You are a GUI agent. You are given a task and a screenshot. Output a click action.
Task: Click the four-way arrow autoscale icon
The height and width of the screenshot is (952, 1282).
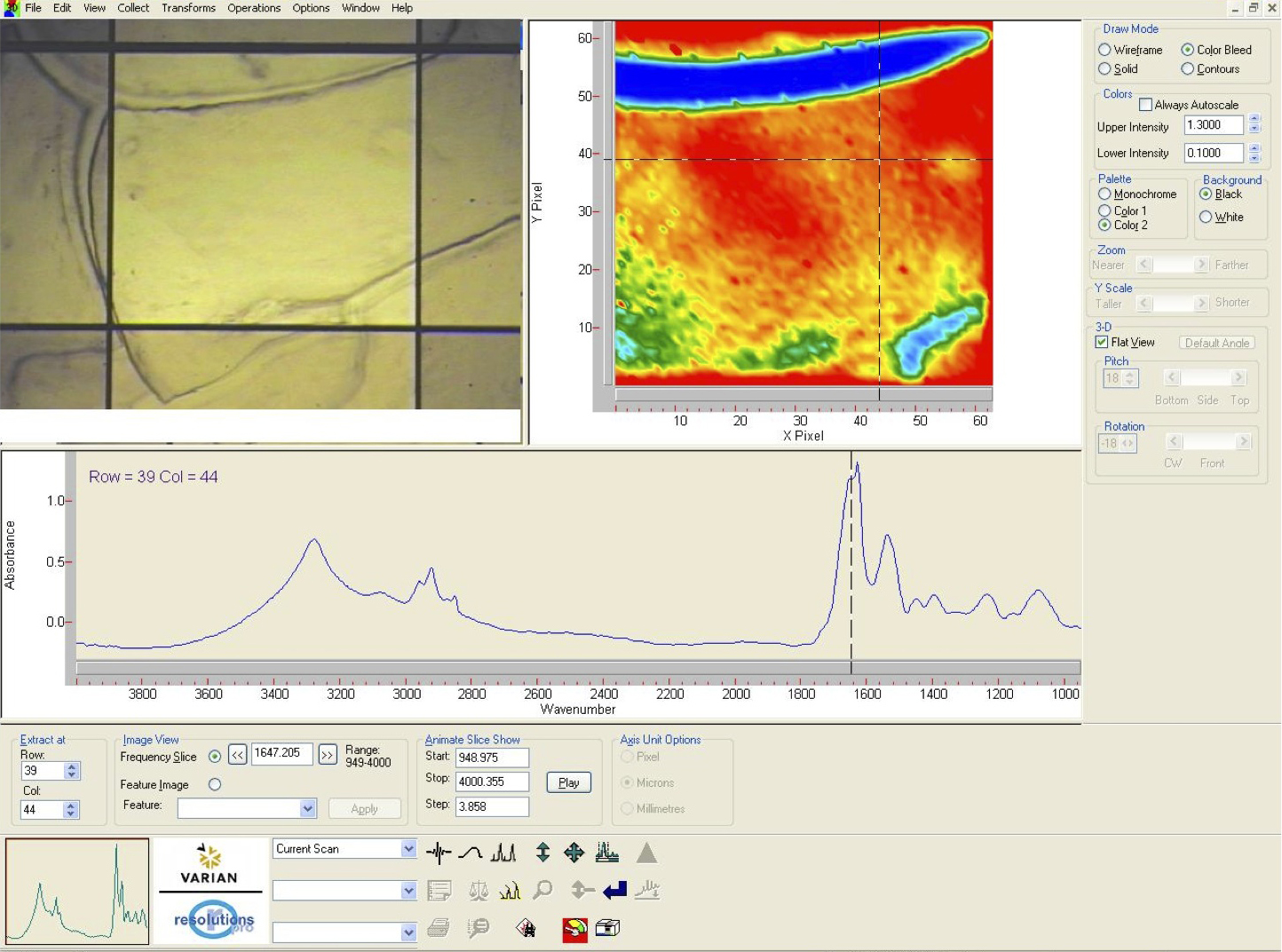[574, 853]
